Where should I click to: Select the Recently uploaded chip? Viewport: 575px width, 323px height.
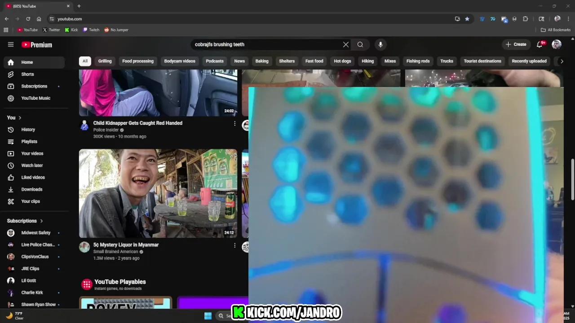click(529, 61)
